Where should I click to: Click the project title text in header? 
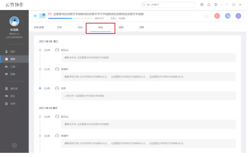pos(98,14)
